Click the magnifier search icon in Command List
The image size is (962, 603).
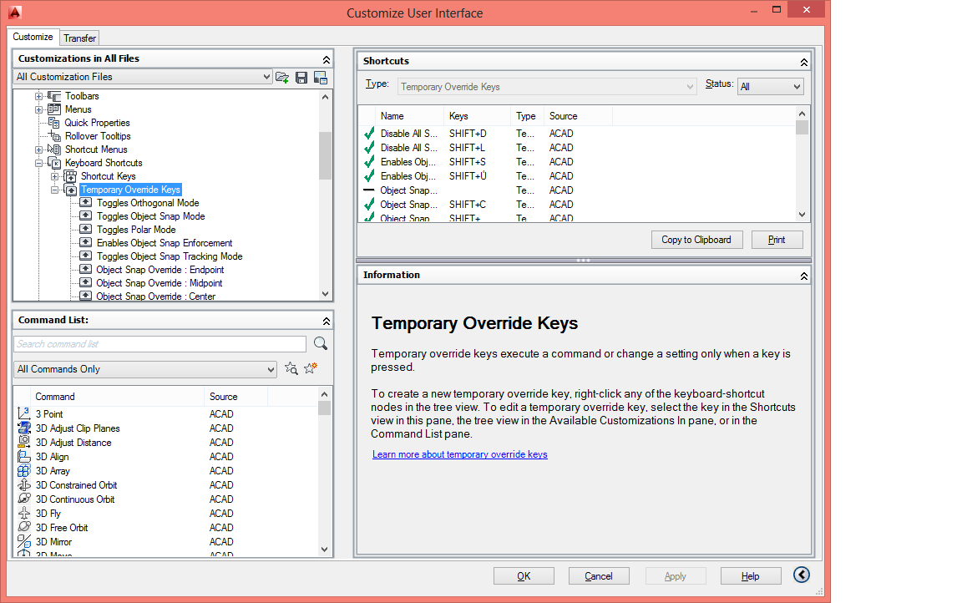click(320, 344)
